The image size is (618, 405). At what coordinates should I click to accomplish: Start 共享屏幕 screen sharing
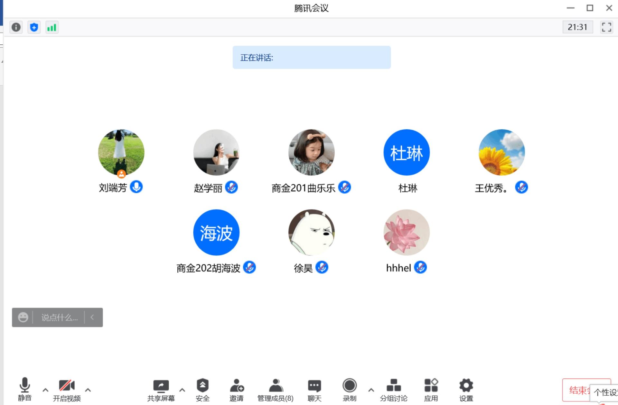[161, 390]
